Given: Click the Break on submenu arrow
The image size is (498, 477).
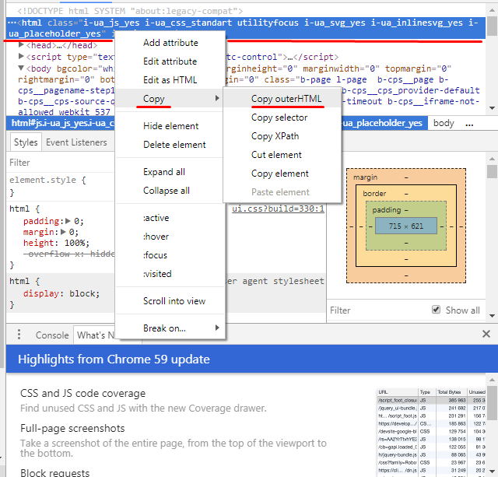Looking at the screenshot, I should pos(216,328).
